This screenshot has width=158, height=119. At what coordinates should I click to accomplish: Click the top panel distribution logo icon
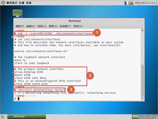tap(3, 3)
